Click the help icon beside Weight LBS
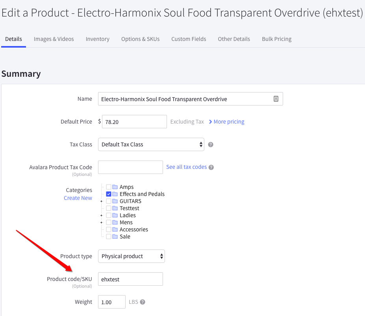Image resolution: width=365 pixels, height=316 pixels. pyautogui.click(x=143, y=302)
